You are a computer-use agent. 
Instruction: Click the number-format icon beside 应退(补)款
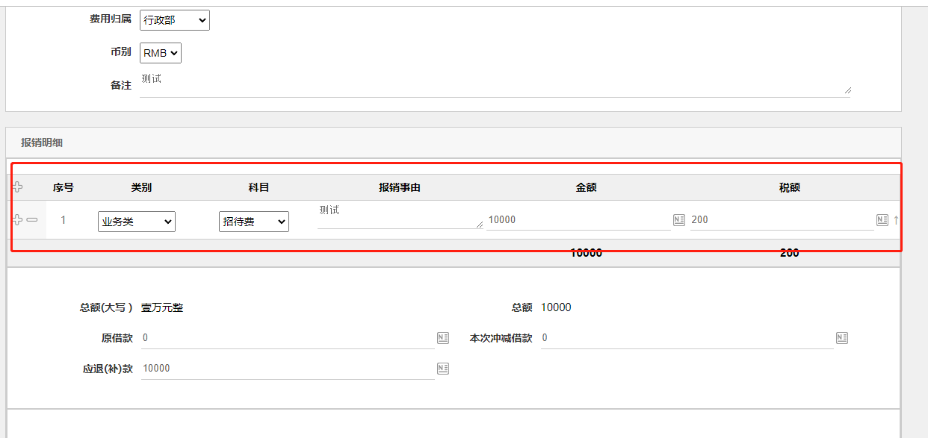pos(443,369)
